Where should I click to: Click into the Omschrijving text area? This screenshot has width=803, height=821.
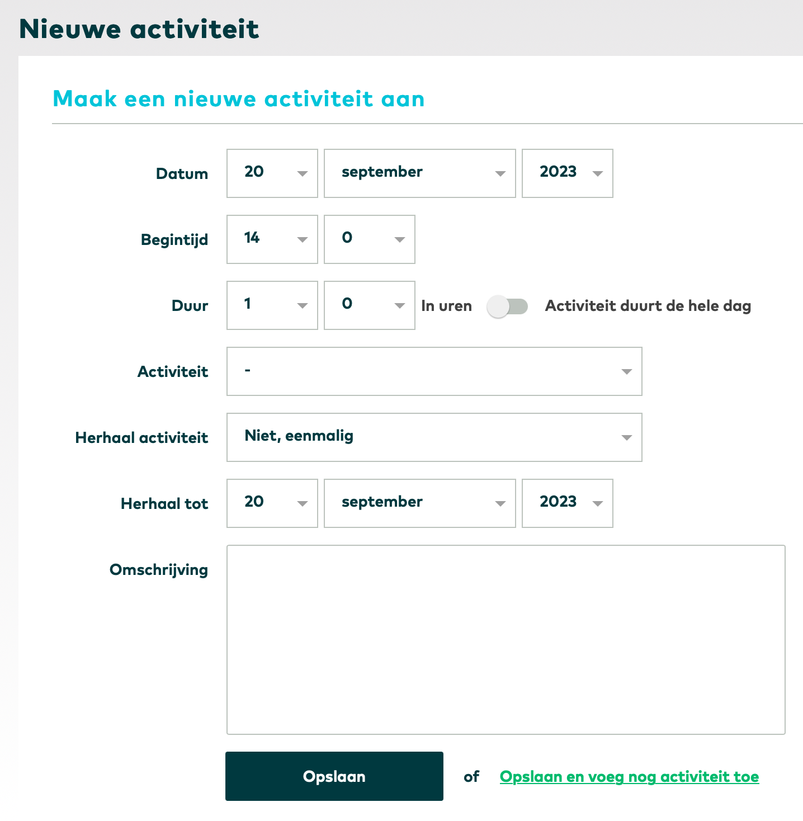506,639
